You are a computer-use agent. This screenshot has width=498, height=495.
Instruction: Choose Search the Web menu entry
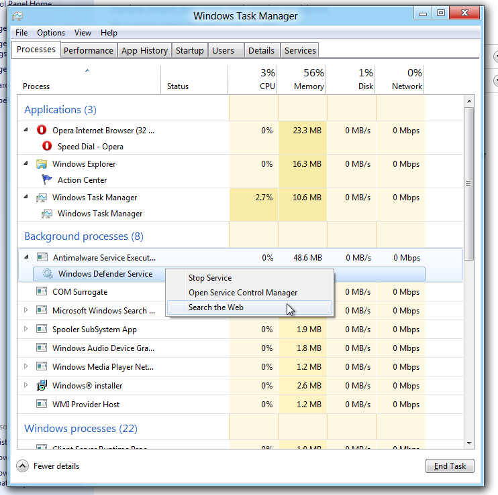coord(250,307)
